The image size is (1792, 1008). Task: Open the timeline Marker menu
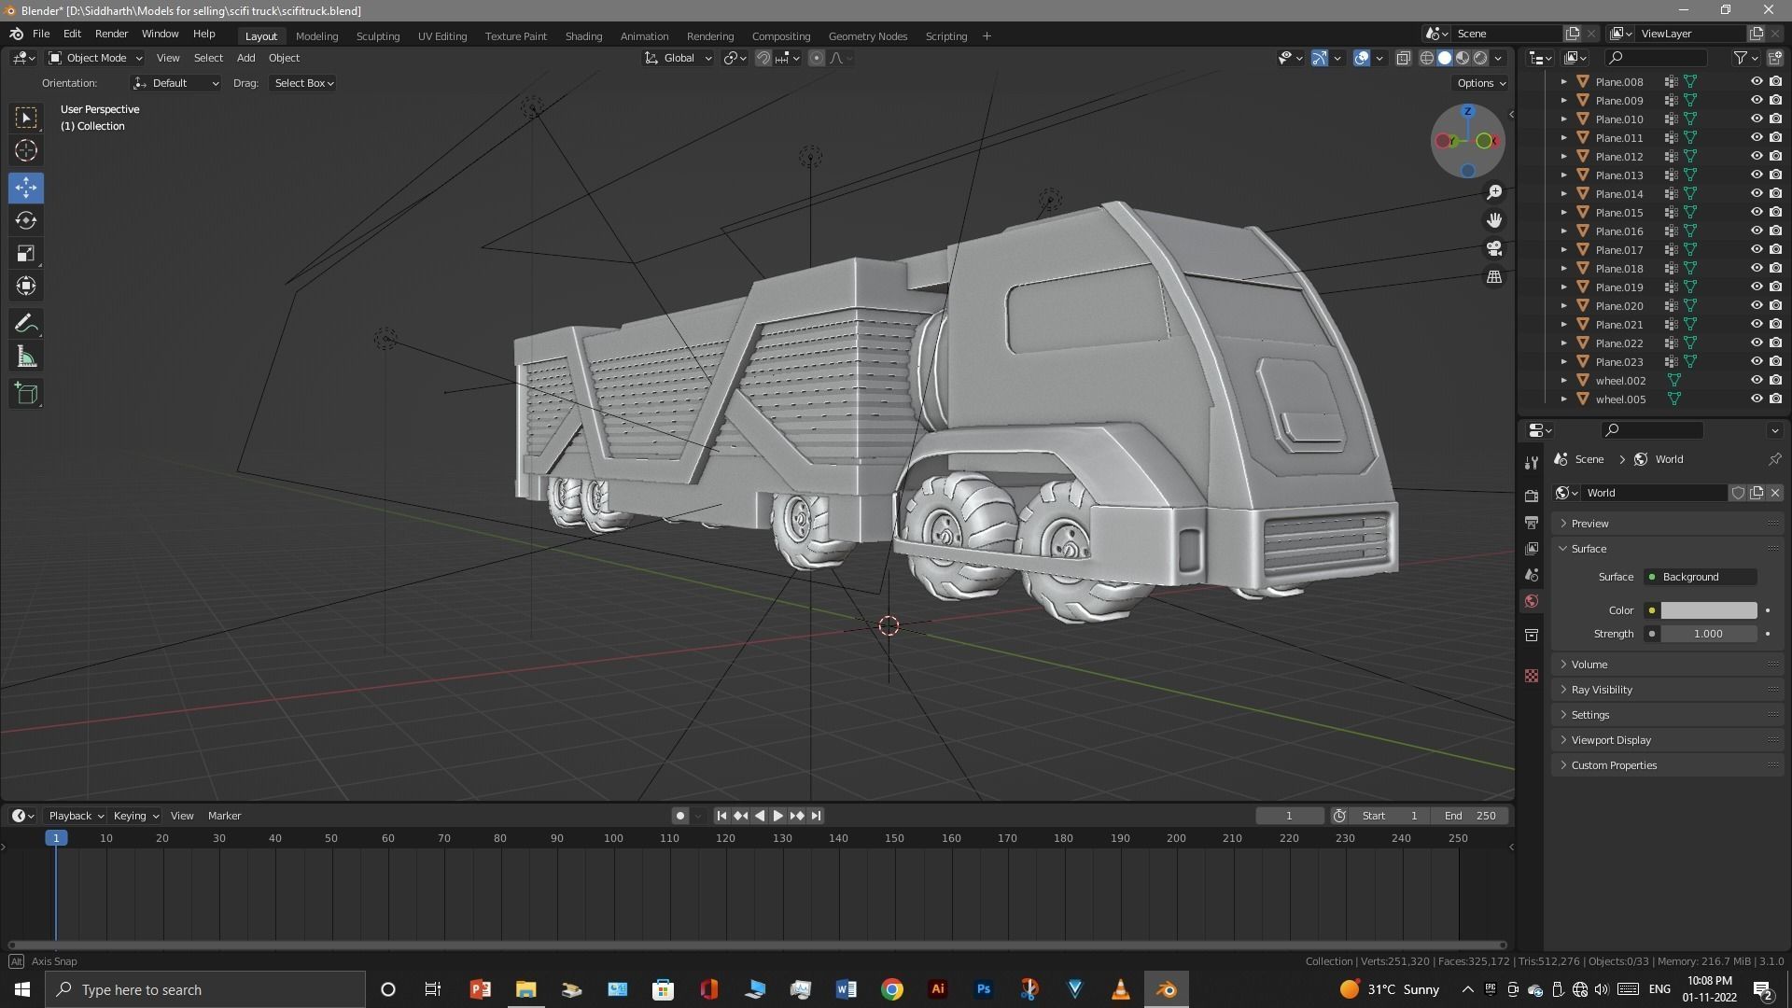click(x=224, y=816)
